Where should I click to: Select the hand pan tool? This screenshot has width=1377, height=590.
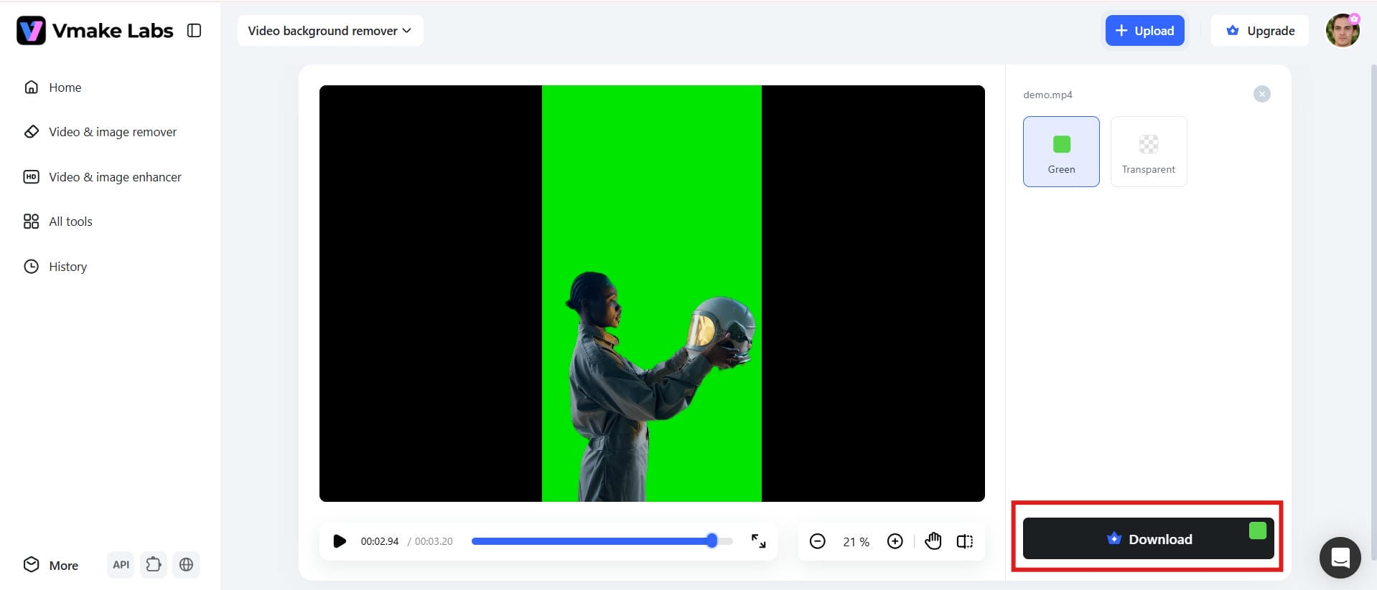pyautogui.click(x=933, y=541)
